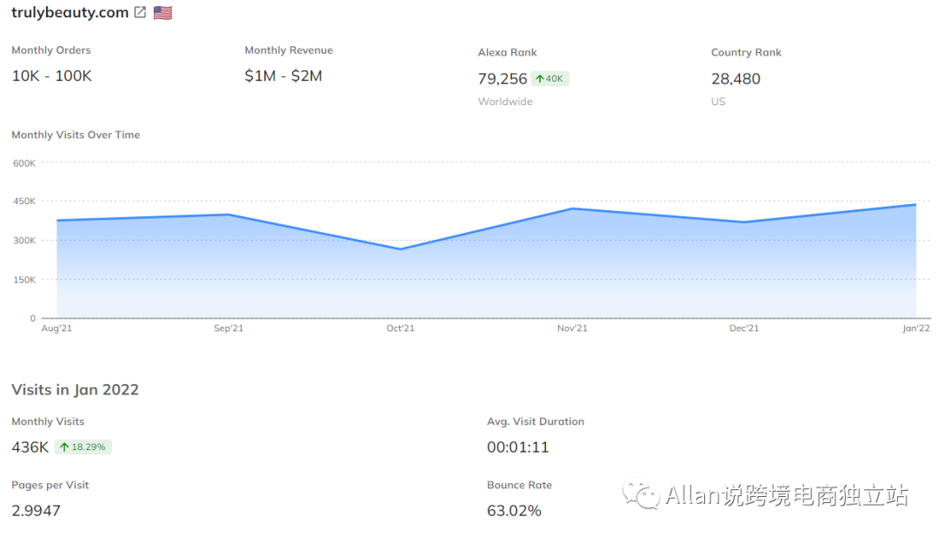Click the Nov'21 data point on chart line
The height and width of the screenshot is (537, 939).
click(x=572, y=209)
